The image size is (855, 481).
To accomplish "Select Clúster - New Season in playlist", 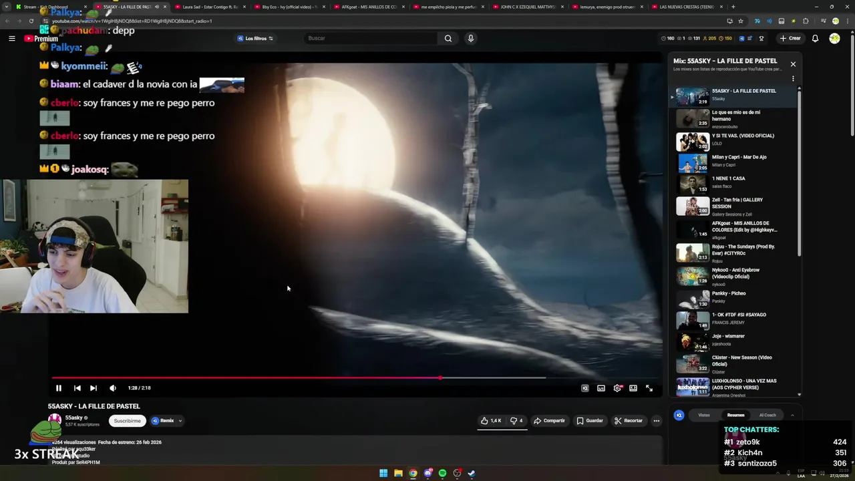I will [x=735, y=363].
